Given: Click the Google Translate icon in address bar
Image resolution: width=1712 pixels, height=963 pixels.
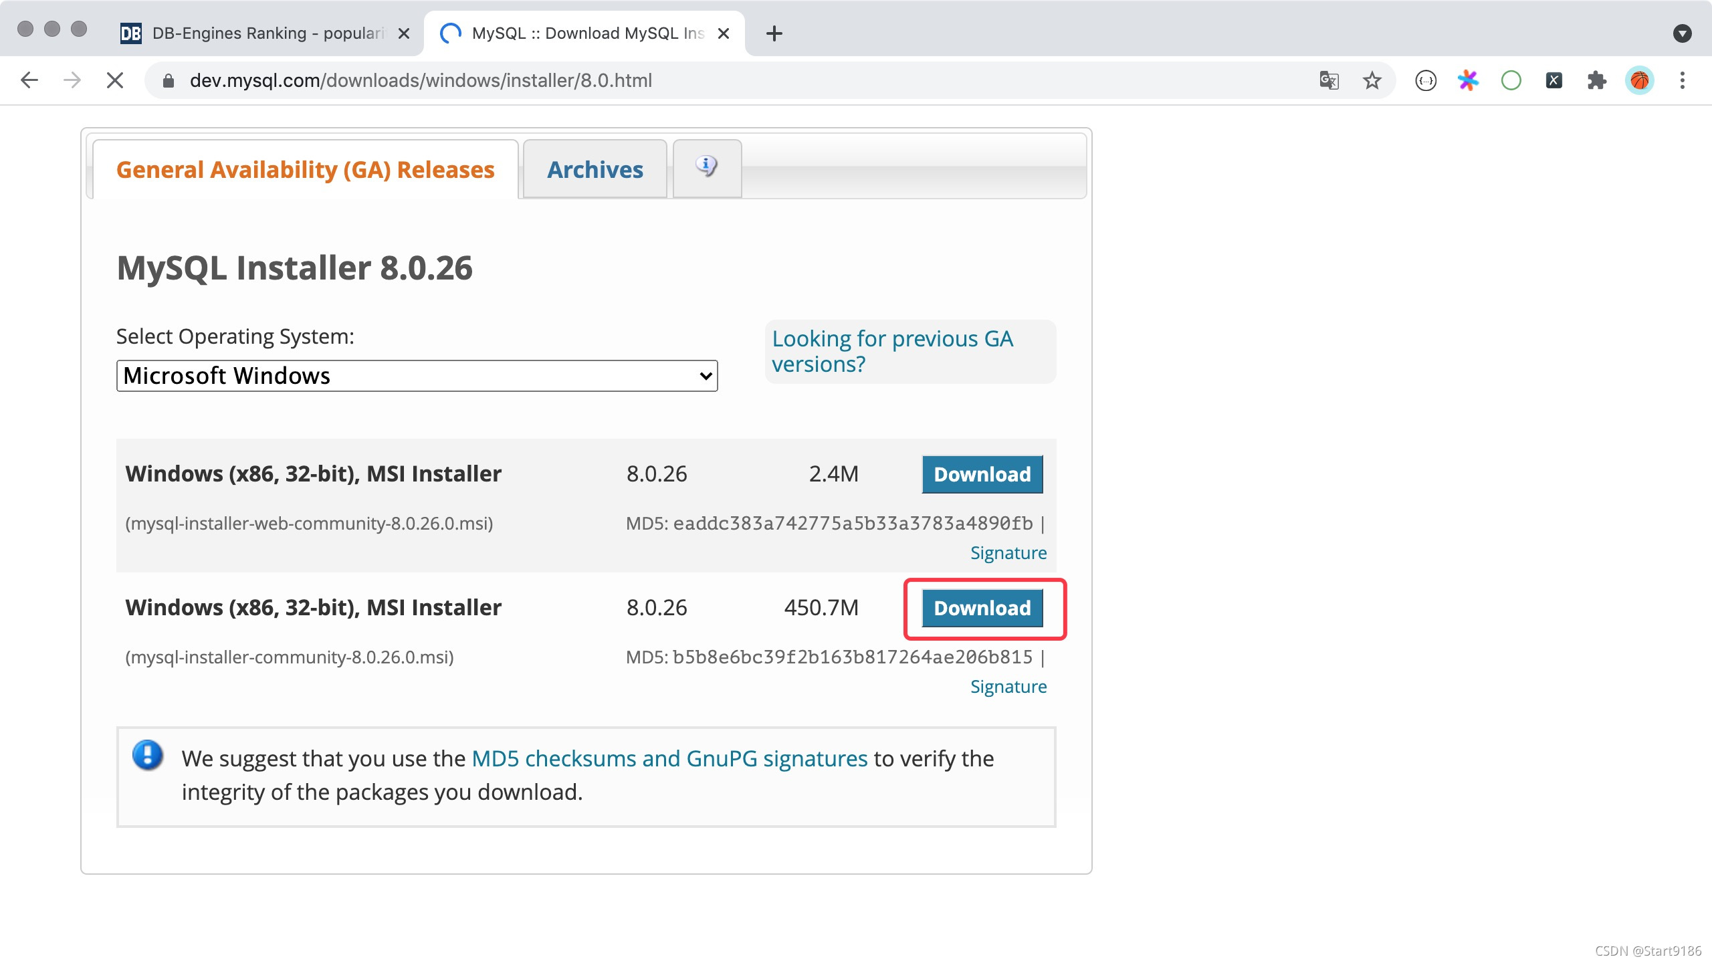Looking at the screenshot, I should (1329, 80).
